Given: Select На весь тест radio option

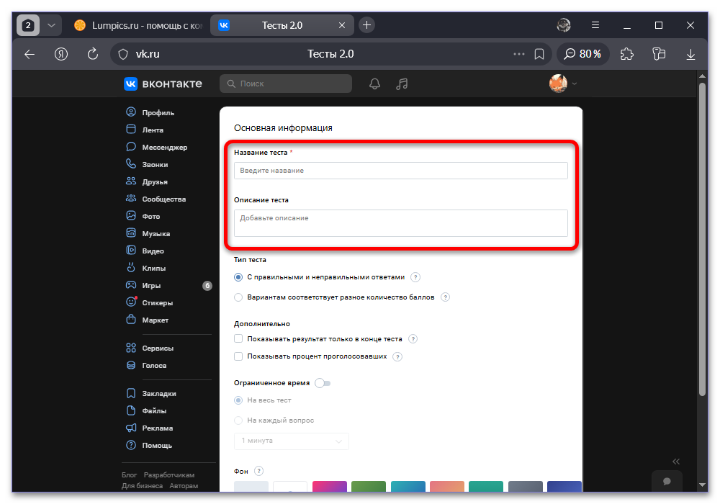Looking at the screenshot, I should (x=238, y=400).
